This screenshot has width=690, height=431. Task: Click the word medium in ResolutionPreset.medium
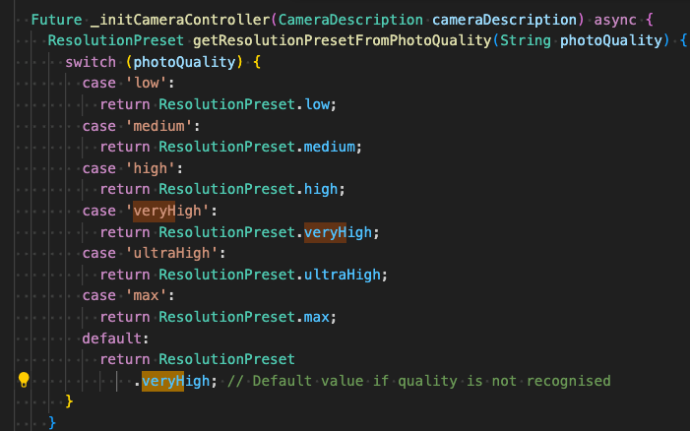coord(334,147)
